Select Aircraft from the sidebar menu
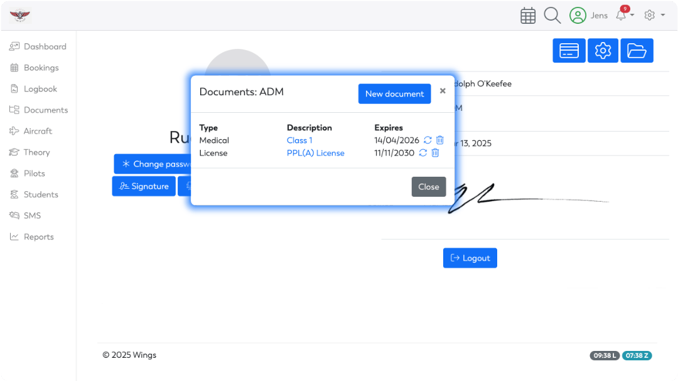678x381 pixels. click(38, 131)
